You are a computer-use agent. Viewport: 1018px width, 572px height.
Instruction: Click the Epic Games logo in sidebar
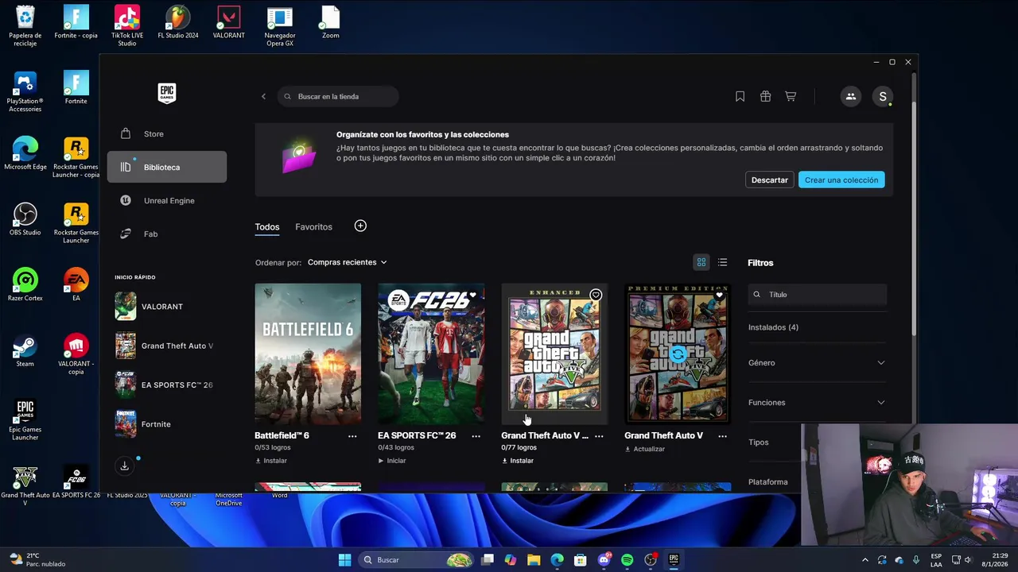click(x=166, y=93)
